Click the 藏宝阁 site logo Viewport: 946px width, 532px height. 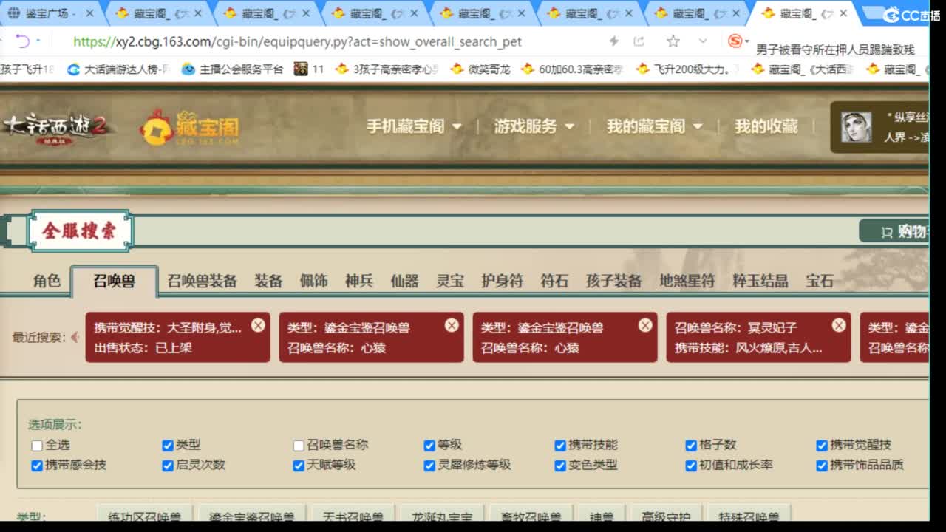190,127
